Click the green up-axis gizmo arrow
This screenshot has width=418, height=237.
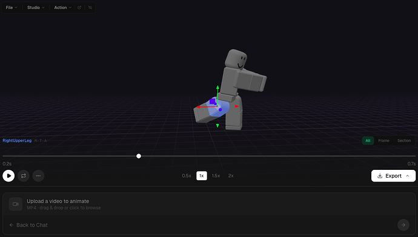click(x=218, y=87)
